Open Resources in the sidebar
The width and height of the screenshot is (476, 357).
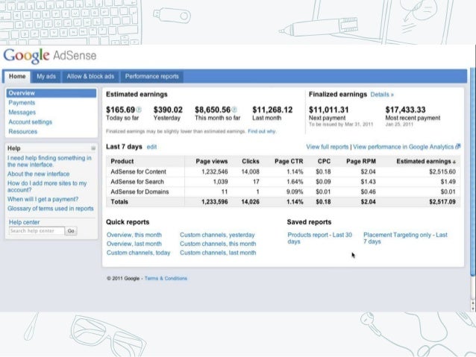coord(23,132)
